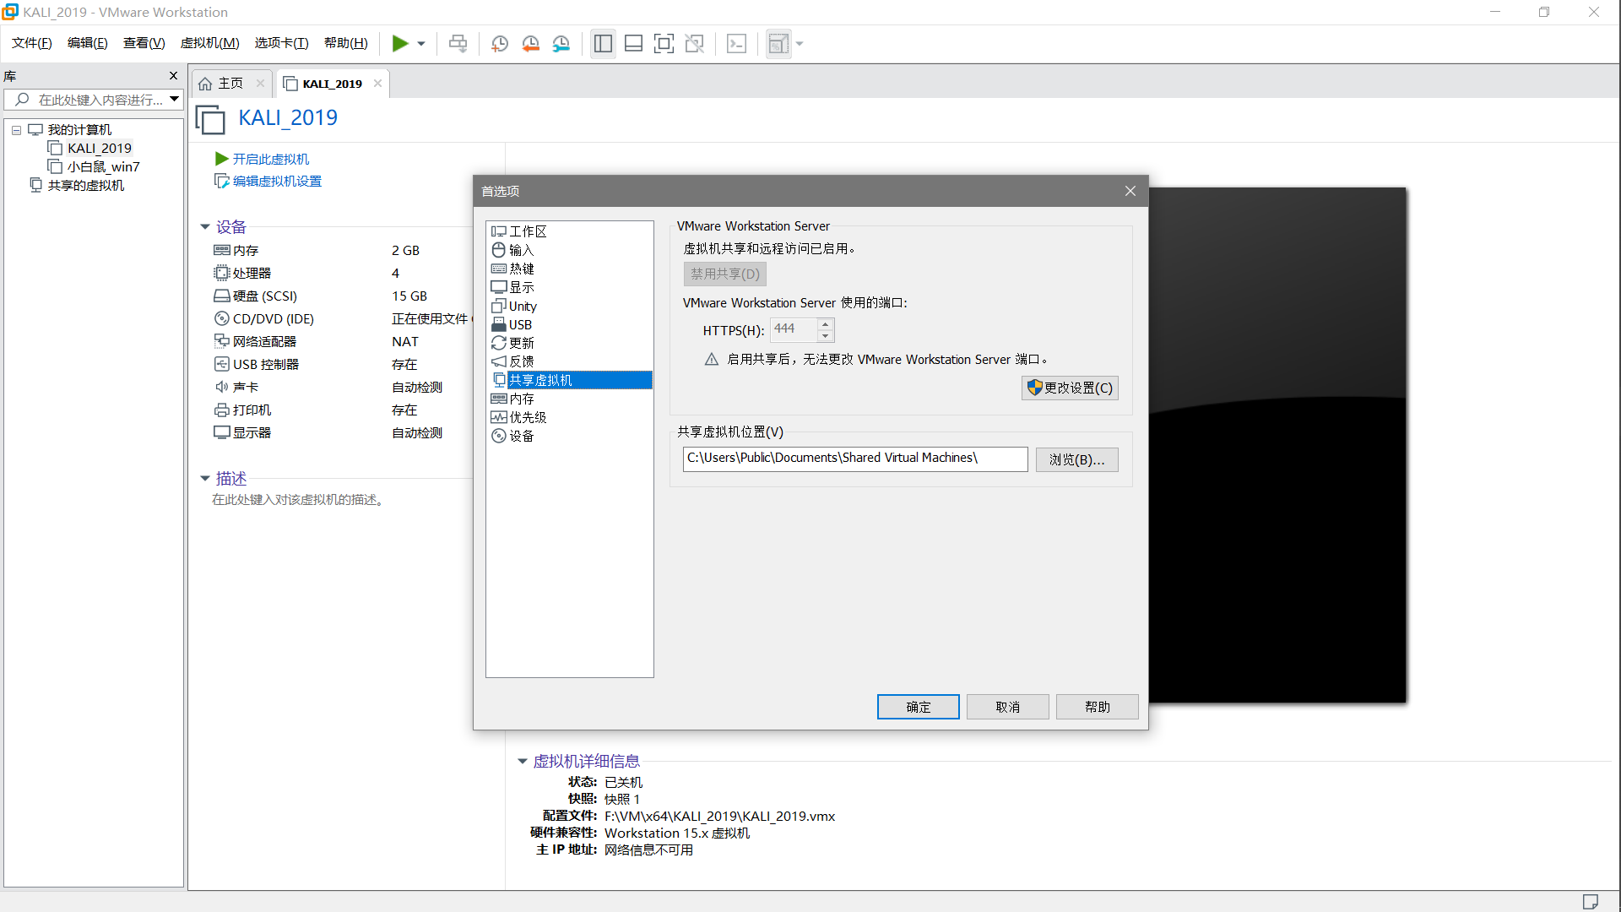Screen dimensions: 1621x912
Task: Open the 选项卡(T) menu
Action: [x=282, y=43]
